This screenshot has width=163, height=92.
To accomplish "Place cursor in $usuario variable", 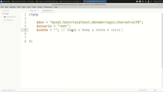I will pos(44,26).
